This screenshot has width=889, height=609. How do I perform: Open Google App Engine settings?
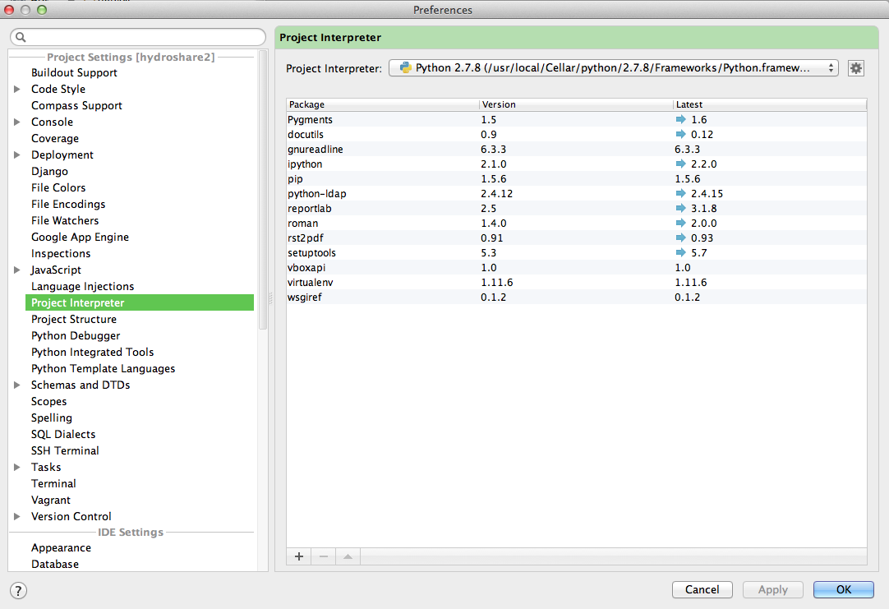pos(80,237)
